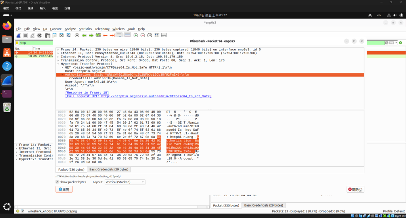Toggle Show packet bytes checkbox
Image resolution: width=406 pixels, height=218 pixels.
coord(57,182)
